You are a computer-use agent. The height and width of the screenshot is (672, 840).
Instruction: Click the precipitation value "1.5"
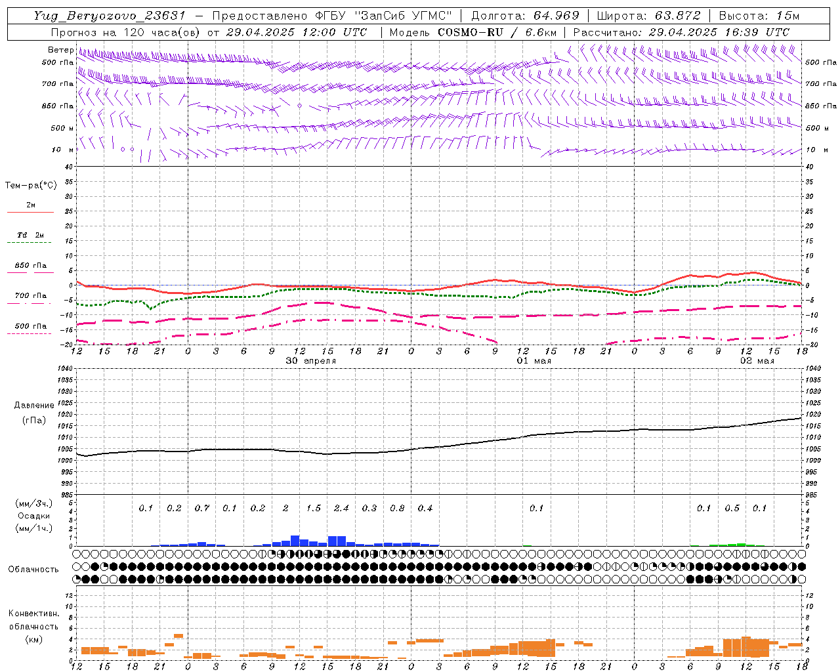point(314,509)
